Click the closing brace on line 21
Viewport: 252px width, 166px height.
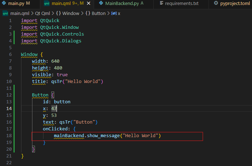tap(22, 156)
